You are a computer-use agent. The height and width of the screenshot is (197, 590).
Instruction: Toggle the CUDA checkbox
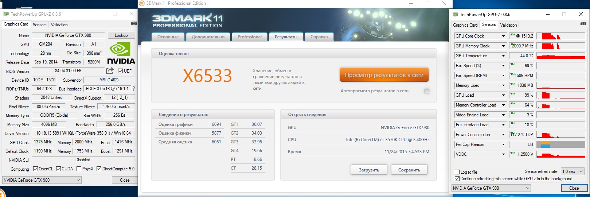[58, 169]
